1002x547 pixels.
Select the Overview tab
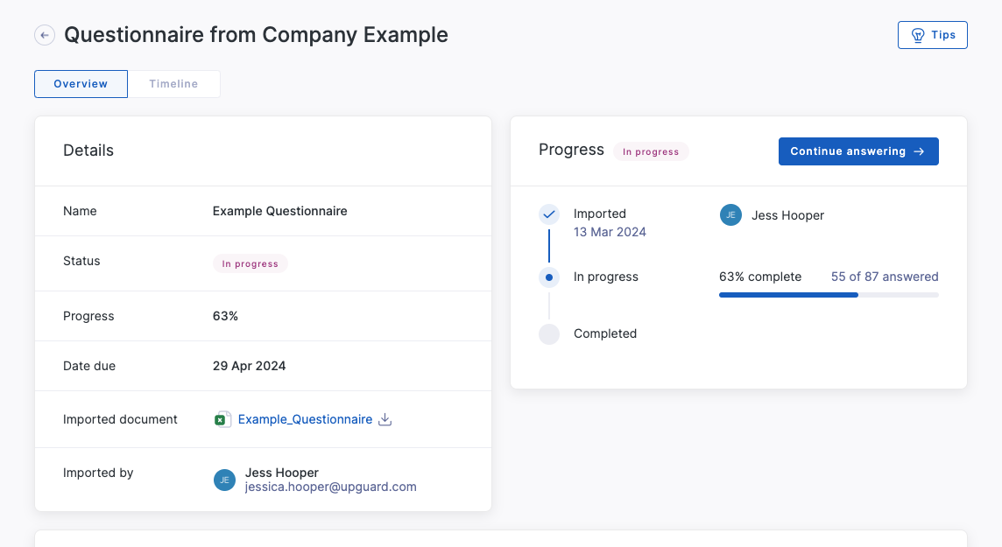[x=81, y=83]
